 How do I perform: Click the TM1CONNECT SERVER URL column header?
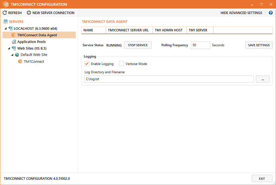[x=129, y=30]
